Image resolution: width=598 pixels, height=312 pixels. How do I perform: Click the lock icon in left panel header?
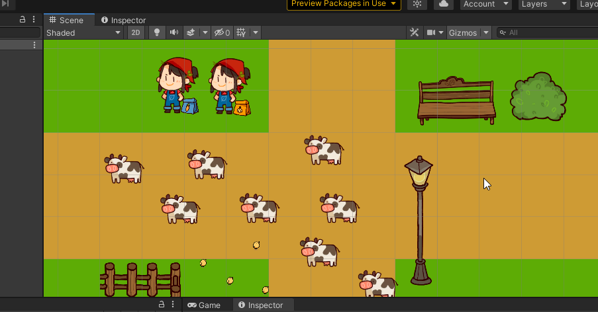(x=23, y=20)
